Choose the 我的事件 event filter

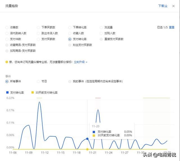point(70,81)
